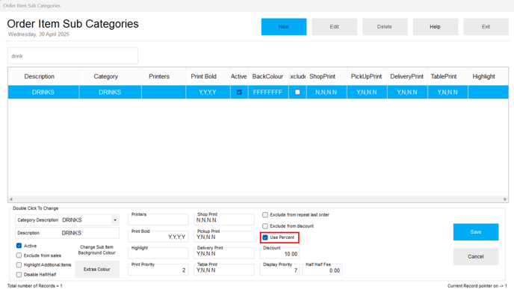The height and width of the screenshot is (289, 514).
Task: Click the DeliveryPrint column header
Action: click(407, 76)
